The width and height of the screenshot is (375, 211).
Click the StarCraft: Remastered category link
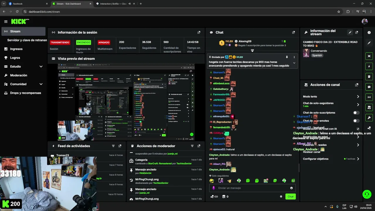(160, 164)
